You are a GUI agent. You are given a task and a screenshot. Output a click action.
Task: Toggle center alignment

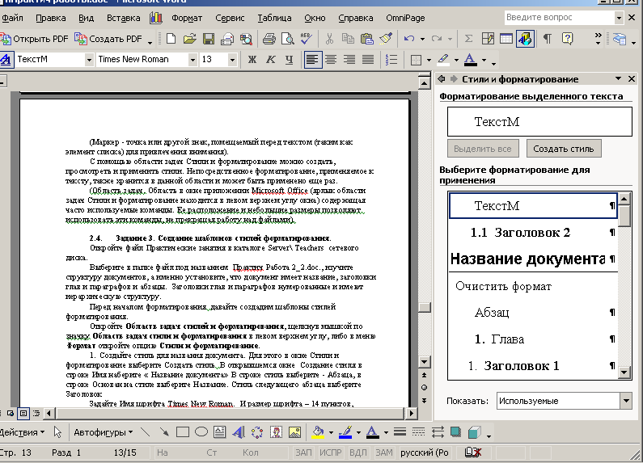(331, 60)
